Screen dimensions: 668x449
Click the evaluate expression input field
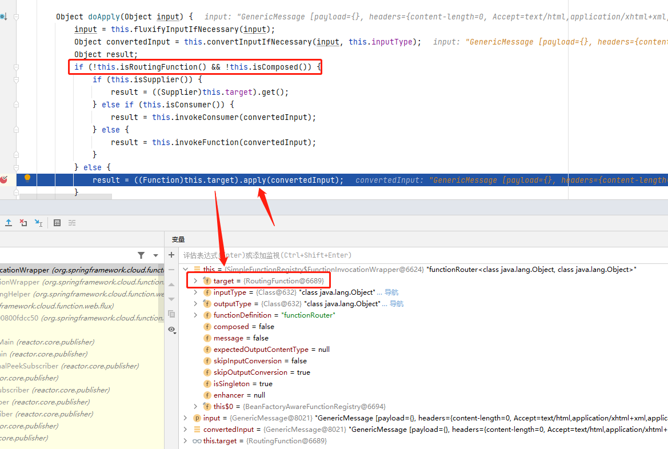click(423, 255)
